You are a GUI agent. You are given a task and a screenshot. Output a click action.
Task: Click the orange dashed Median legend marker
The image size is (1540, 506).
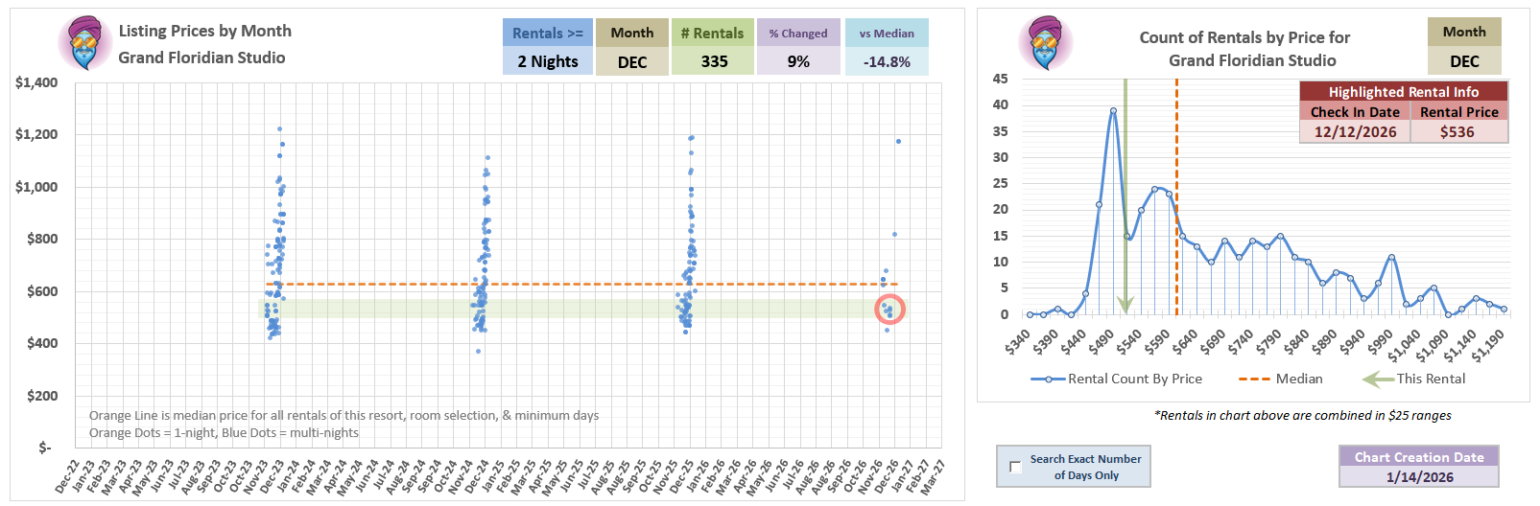pyautogui.click(x=1254, y=379)
